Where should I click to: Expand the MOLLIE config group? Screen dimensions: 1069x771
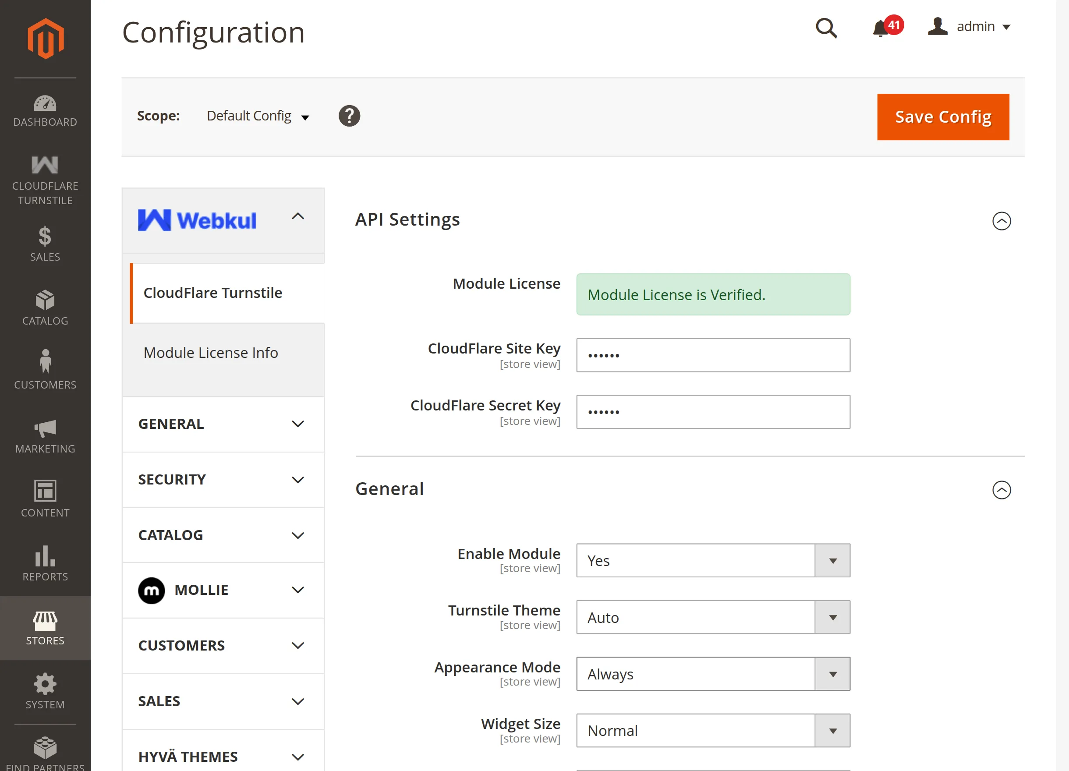click(x=223, y=590)
